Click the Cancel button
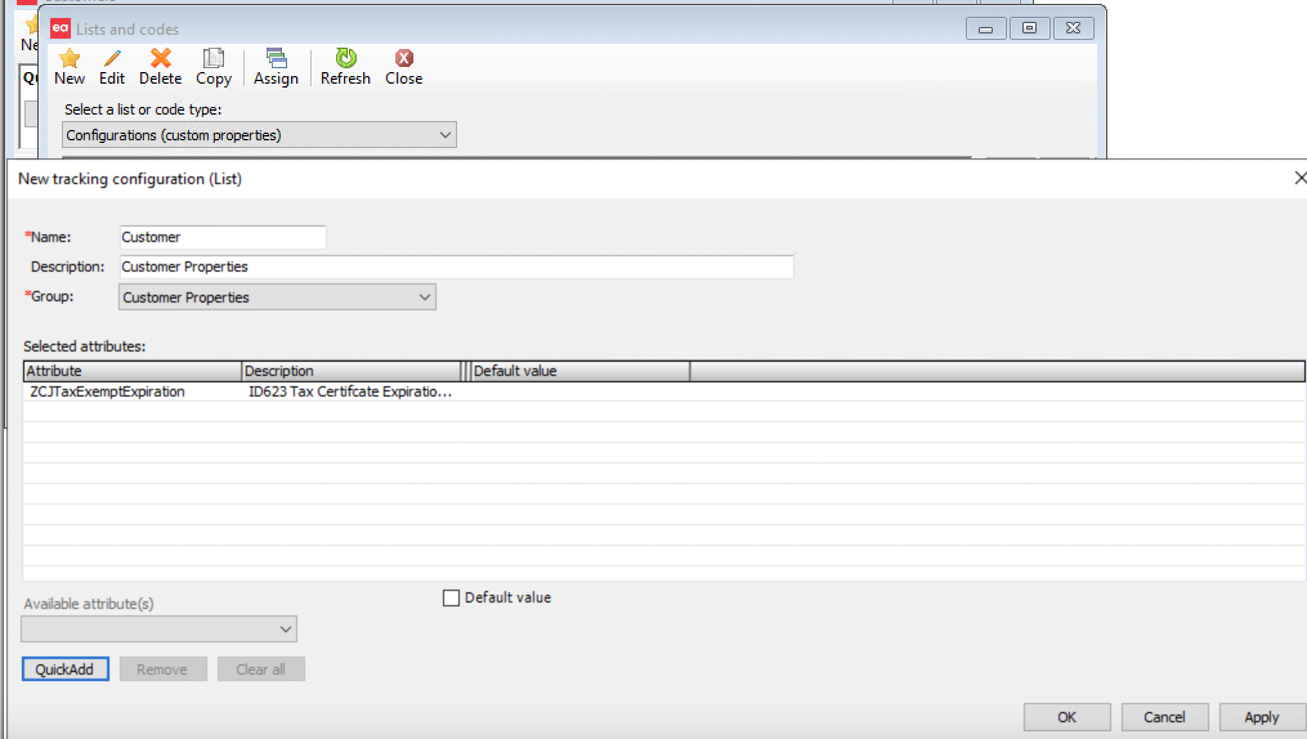Viewport: 1307px width, 739px height. (1165, 717)
